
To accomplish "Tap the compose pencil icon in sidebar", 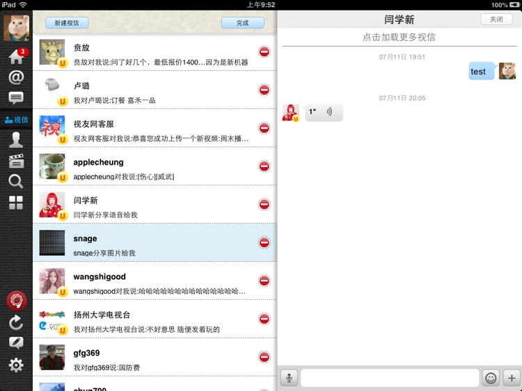I will 16,343.
